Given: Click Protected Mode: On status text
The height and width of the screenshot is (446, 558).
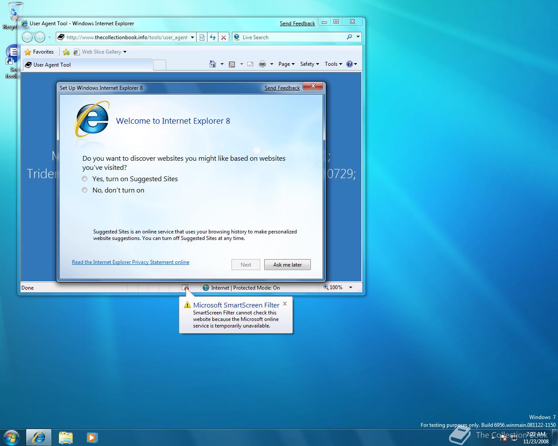Looking at the screenshot, I should coord(256,288).
